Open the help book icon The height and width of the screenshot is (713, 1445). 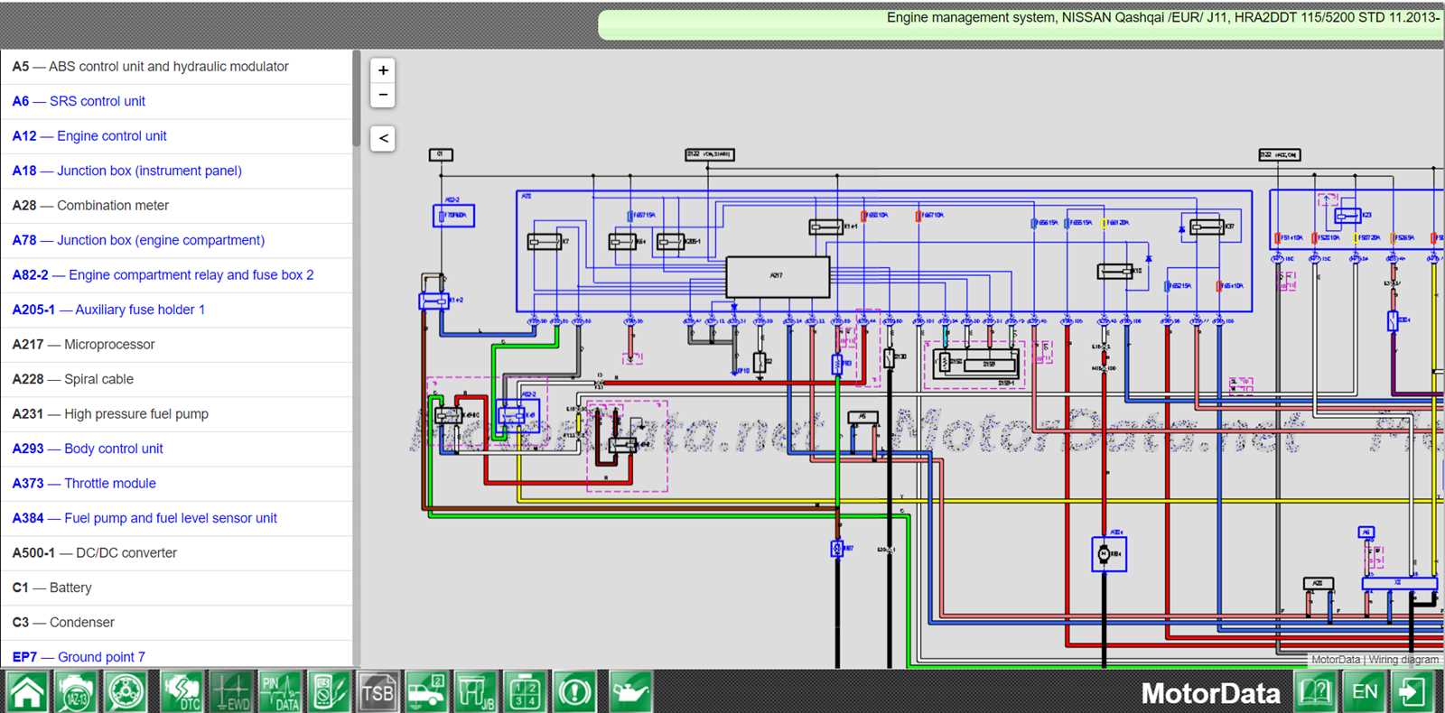[1317, 692]
